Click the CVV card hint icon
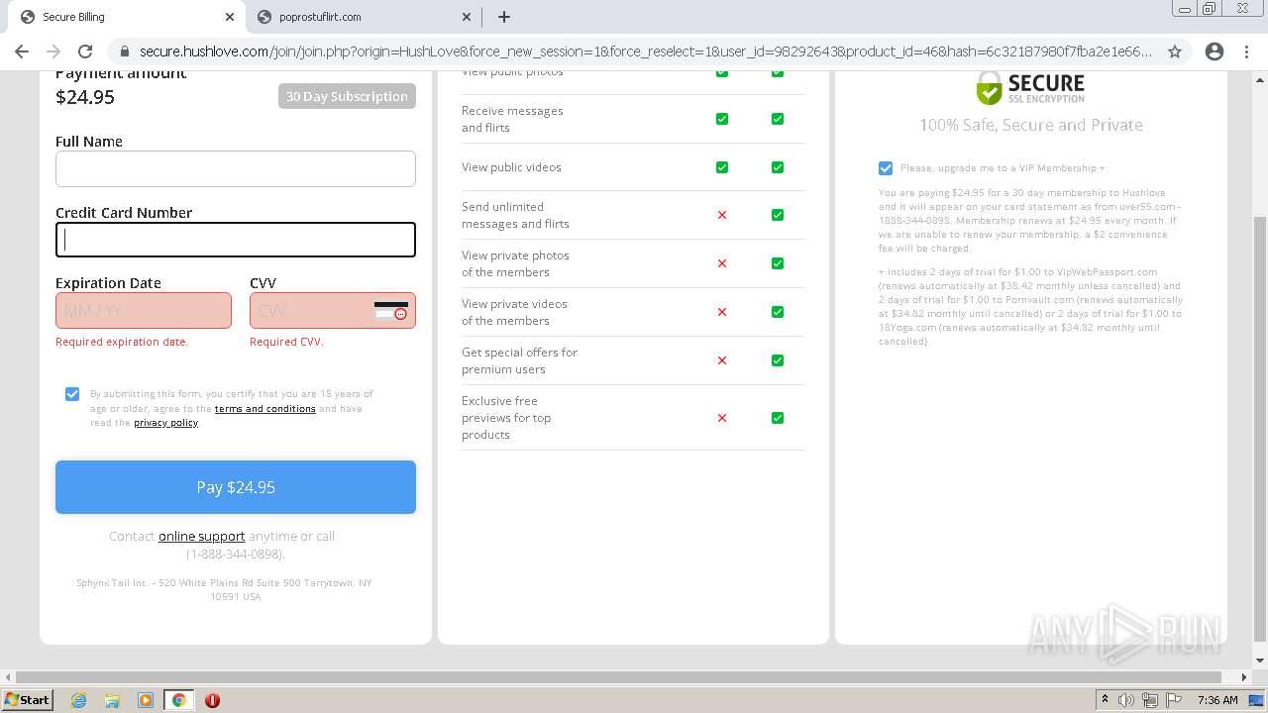The image size is (1268, 713). 391,311
